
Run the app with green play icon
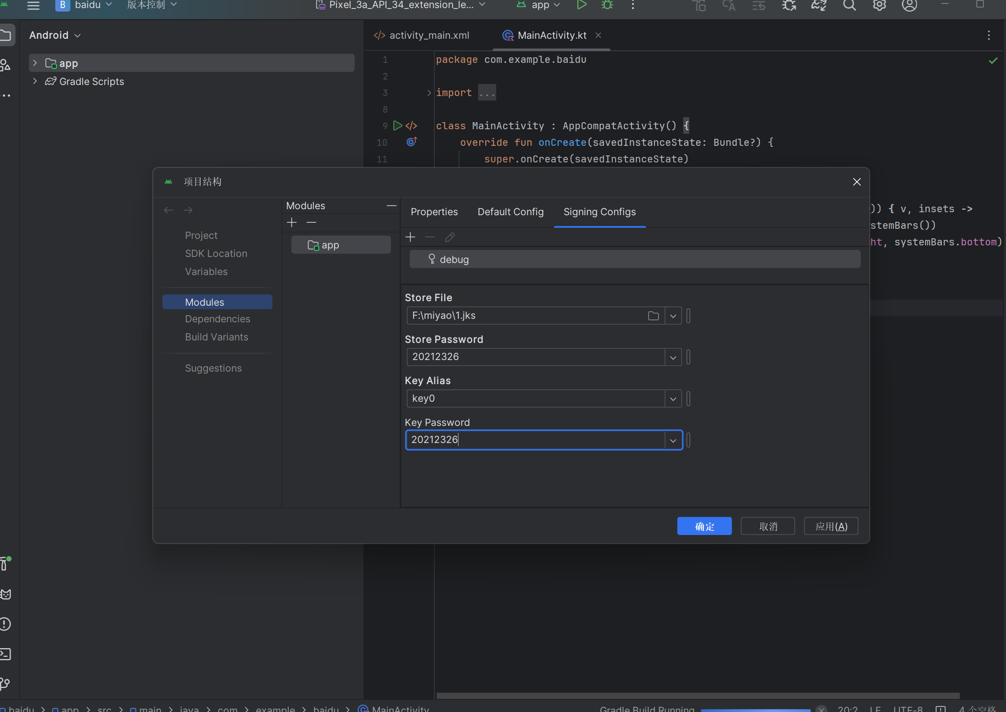click(582, 5)
